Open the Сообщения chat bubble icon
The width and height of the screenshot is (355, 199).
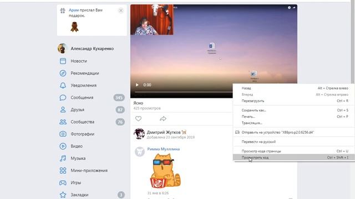(63, 97)
